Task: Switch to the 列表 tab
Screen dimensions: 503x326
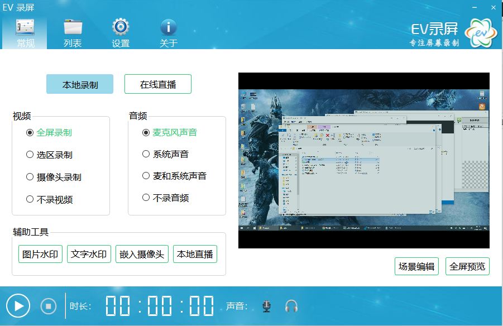Action: click(73, 33)
